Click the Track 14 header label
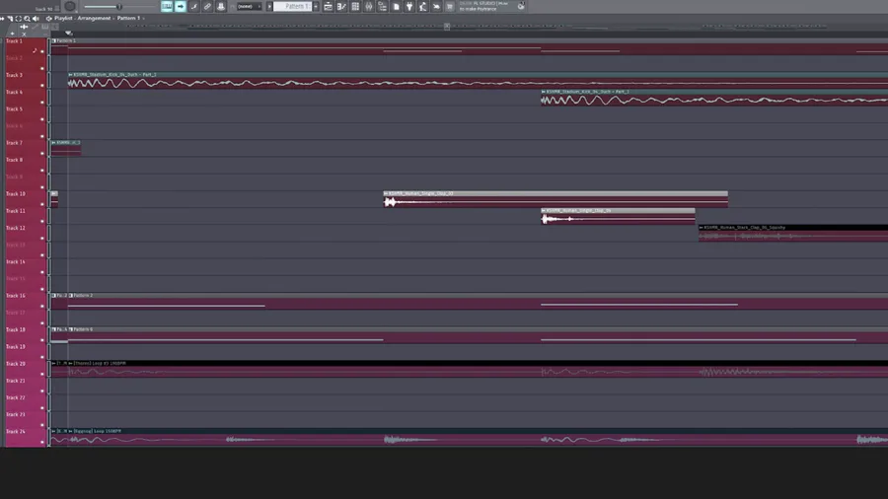This screenshot has height=499, width=888. click(x=15, y=261)
